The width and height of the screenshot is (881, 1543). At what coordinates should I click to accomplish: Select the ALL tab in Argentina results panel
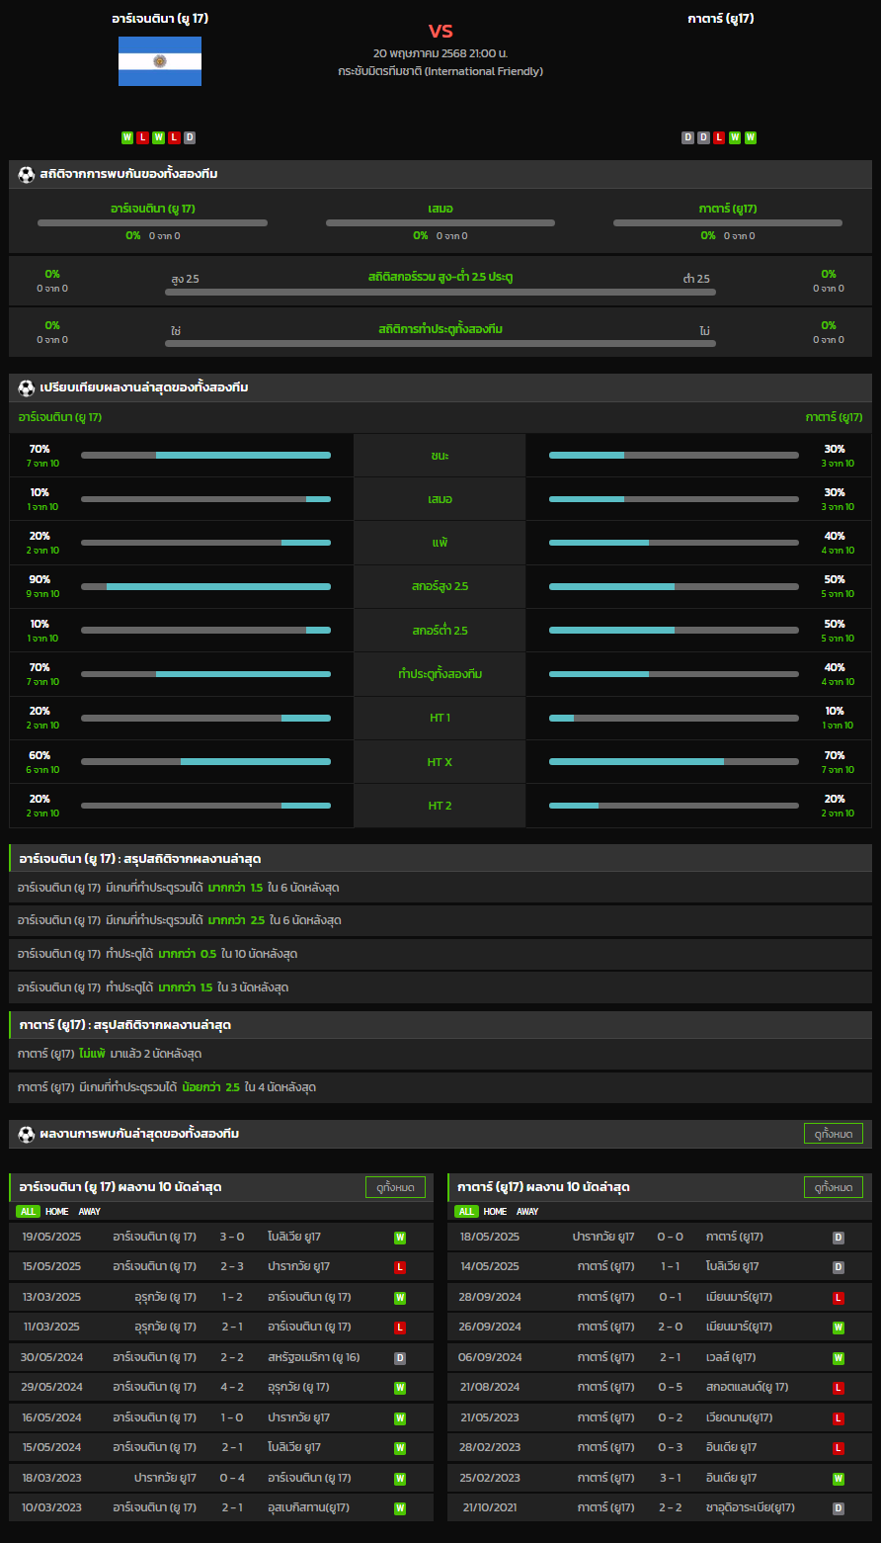pos(28,1211)
